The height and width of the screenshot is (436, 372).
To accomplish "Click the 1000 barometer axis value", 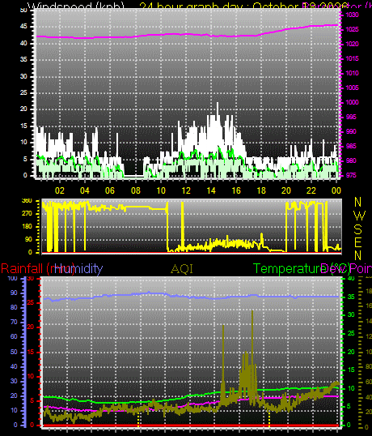I will coord(352,102).
